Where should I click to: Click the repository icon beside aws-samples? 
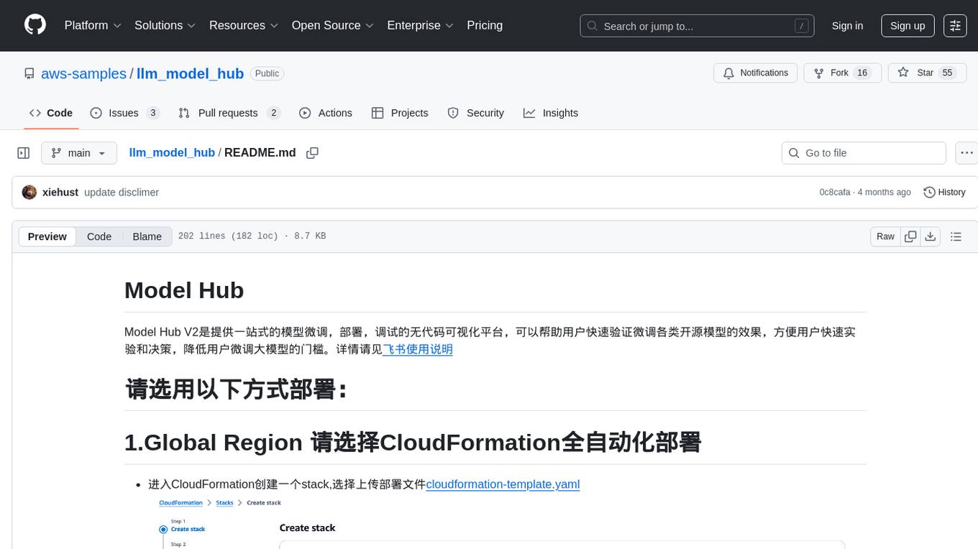[x=29, y=73]
